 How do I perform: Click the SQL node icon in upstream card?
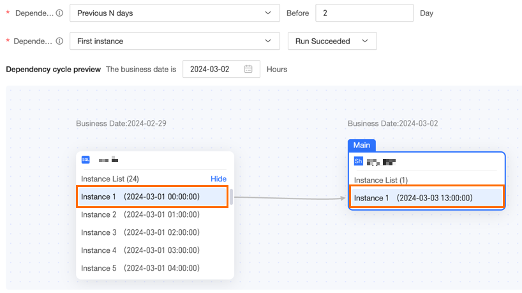point(86,160)
